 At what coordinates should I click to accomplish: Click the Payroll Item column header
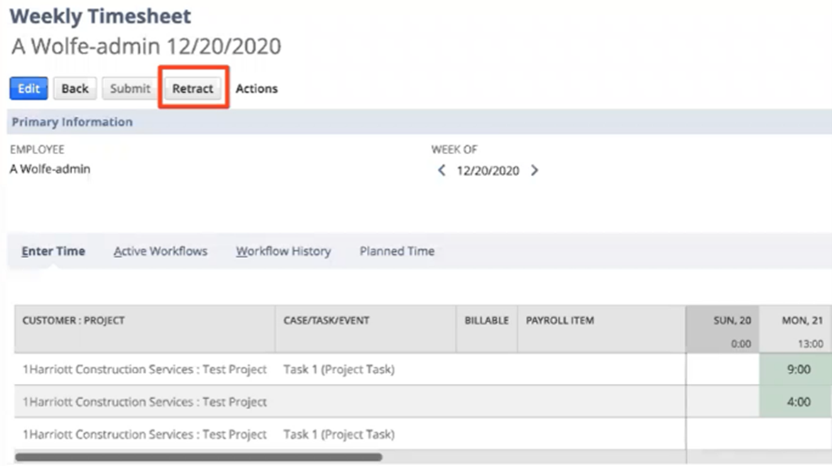560,321
